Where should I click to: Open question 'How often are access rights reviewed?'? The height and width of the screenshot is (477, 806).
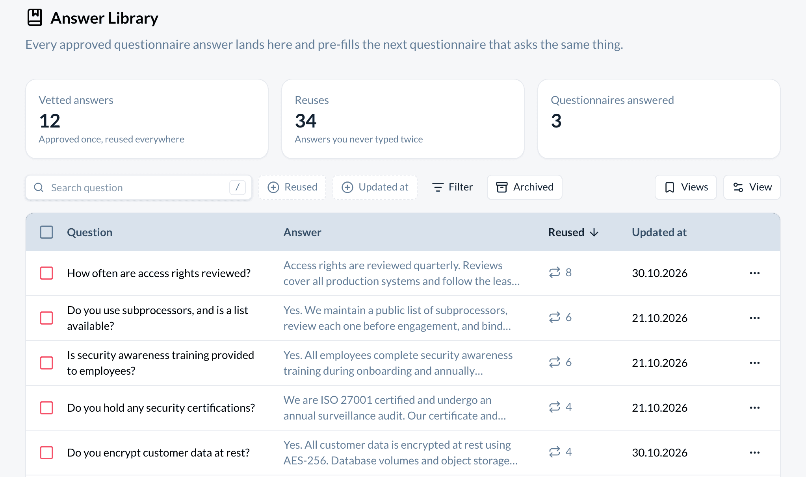(159, 273)
